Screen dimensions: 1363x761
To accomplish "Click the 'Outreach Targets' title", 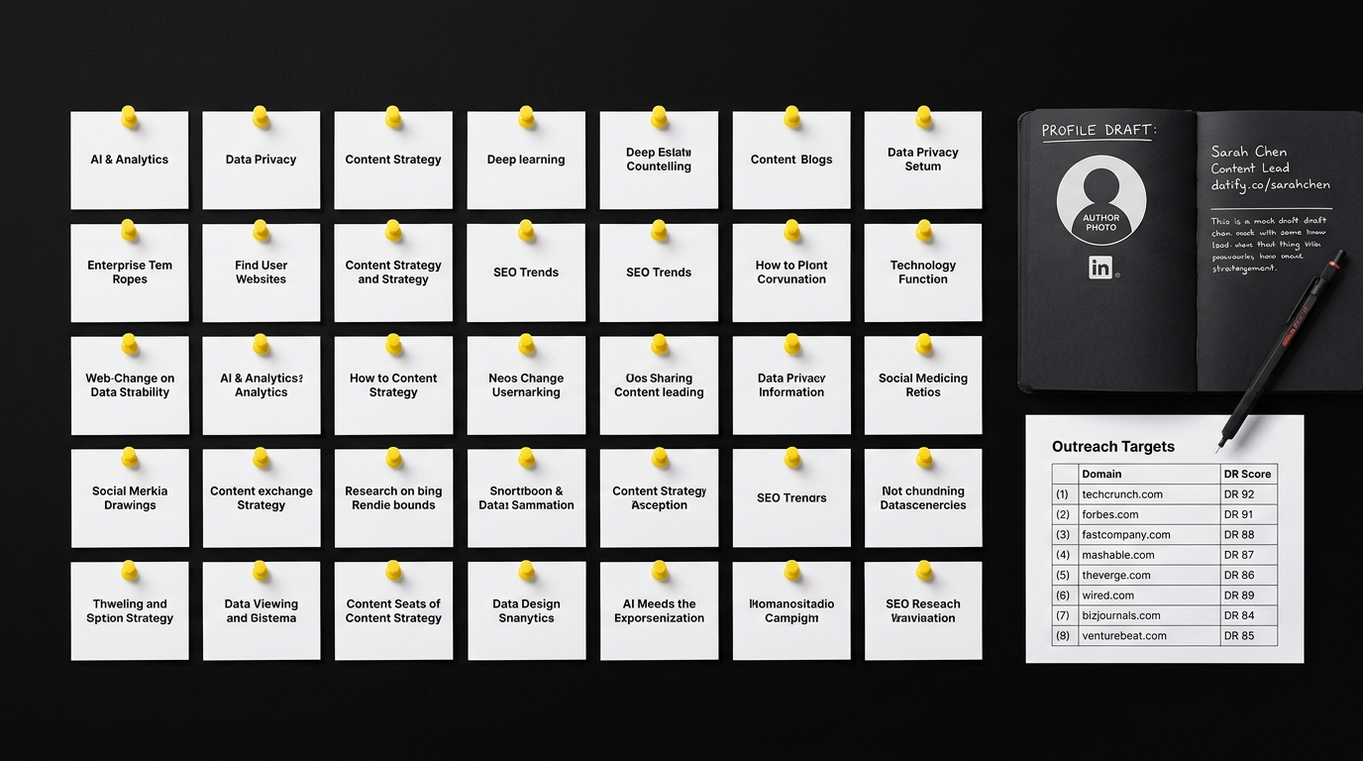I will [1113, 447].
